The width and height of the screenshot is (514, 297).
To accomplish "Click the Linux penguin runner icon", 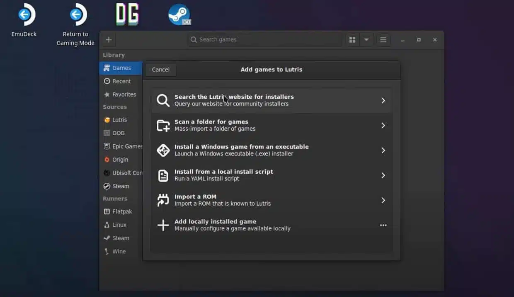I will 107,225.
